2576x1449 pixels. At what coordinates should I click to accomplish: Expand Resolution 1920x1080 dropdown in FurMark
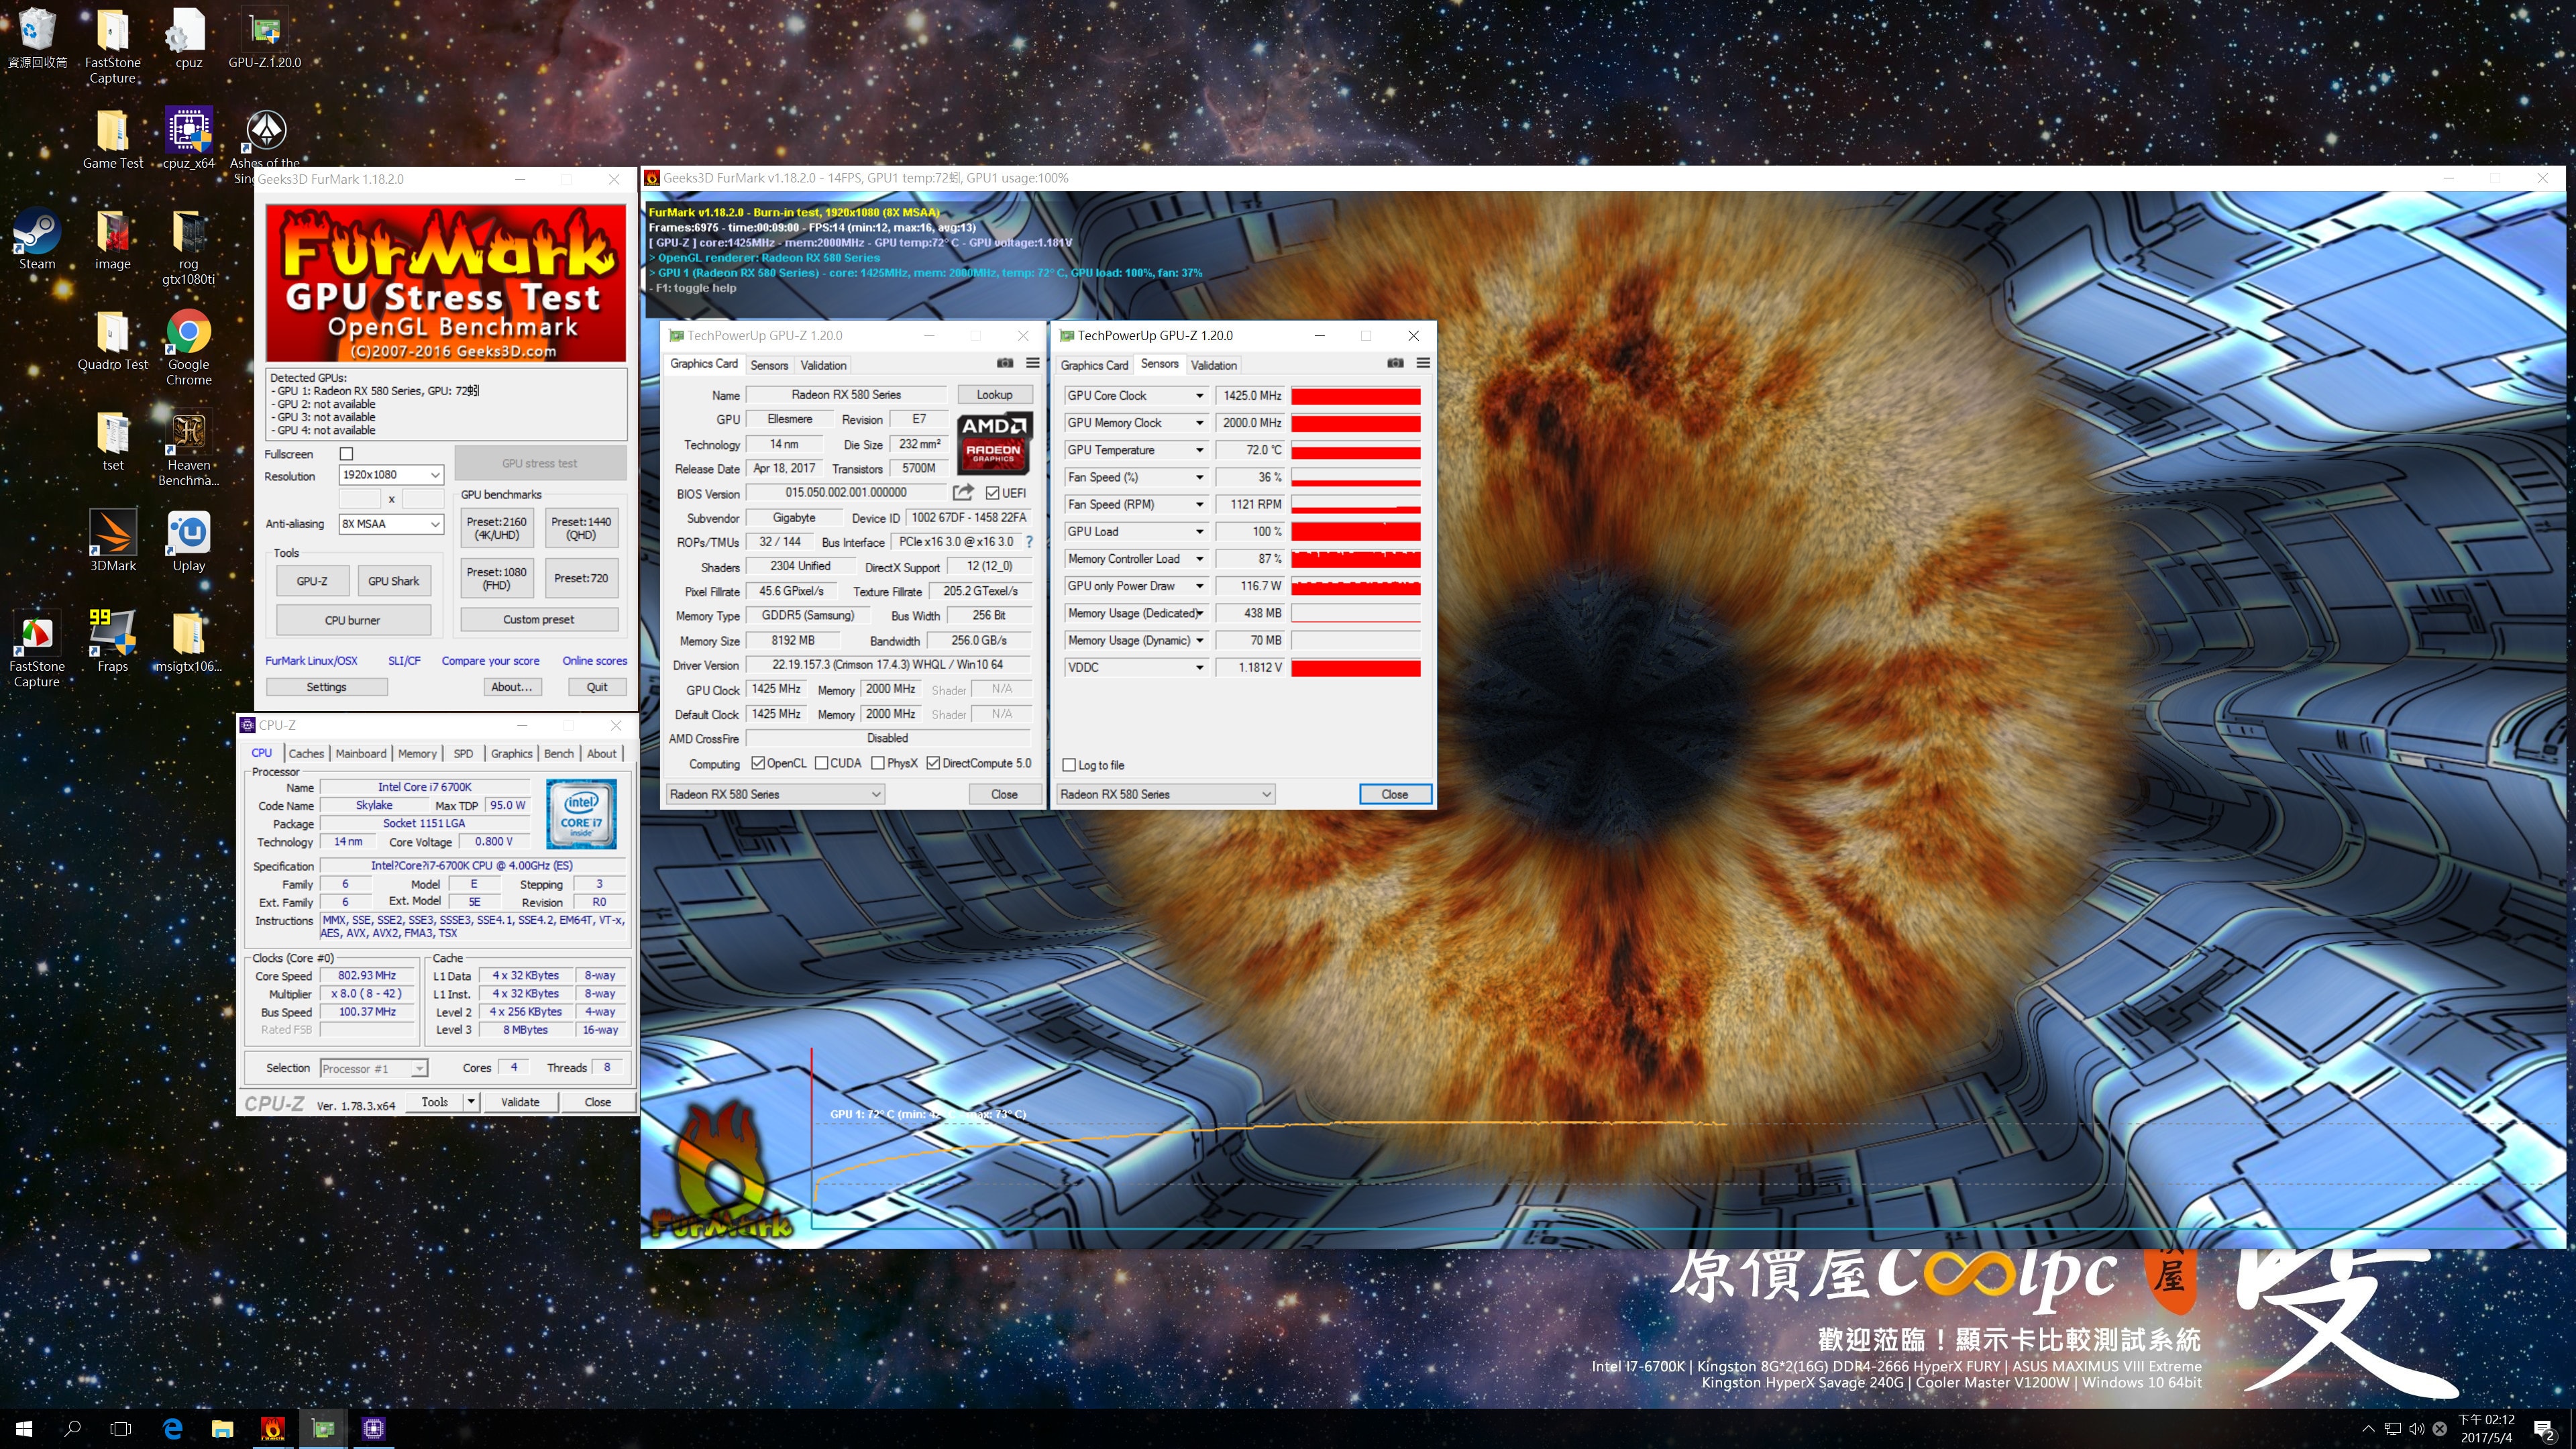click(435, 475)
